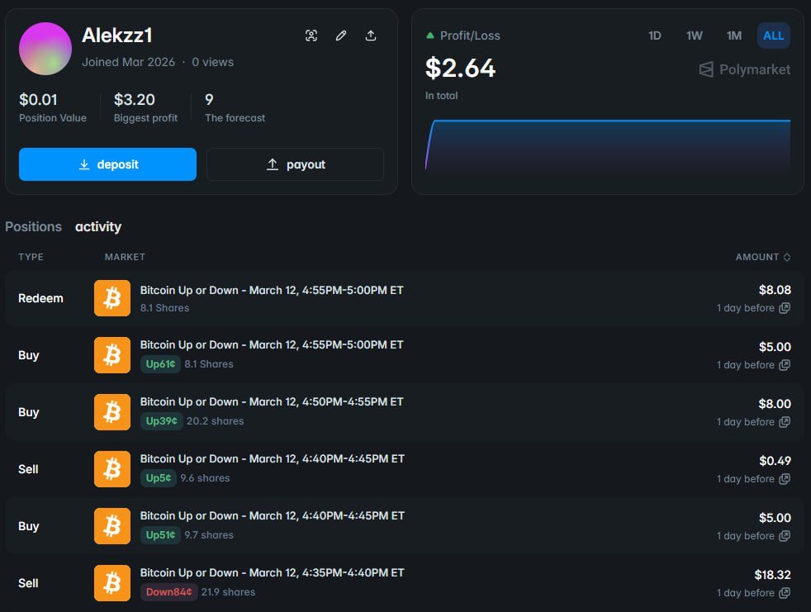Open Buy market 4:55PM-5:00PM ET title

point(272,345)
